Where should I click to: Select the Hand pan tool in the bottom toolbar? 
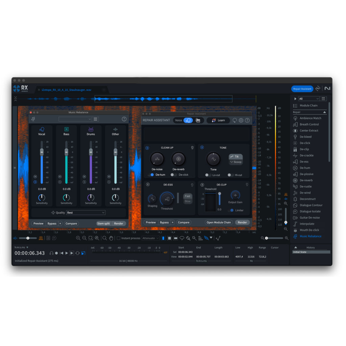[111, 238]
